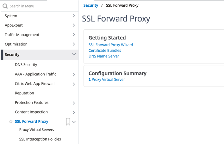Viewport: 224px width, 144px height.
Task: Click the SSL Forward Proxy page heading
Action: (116, 19)
